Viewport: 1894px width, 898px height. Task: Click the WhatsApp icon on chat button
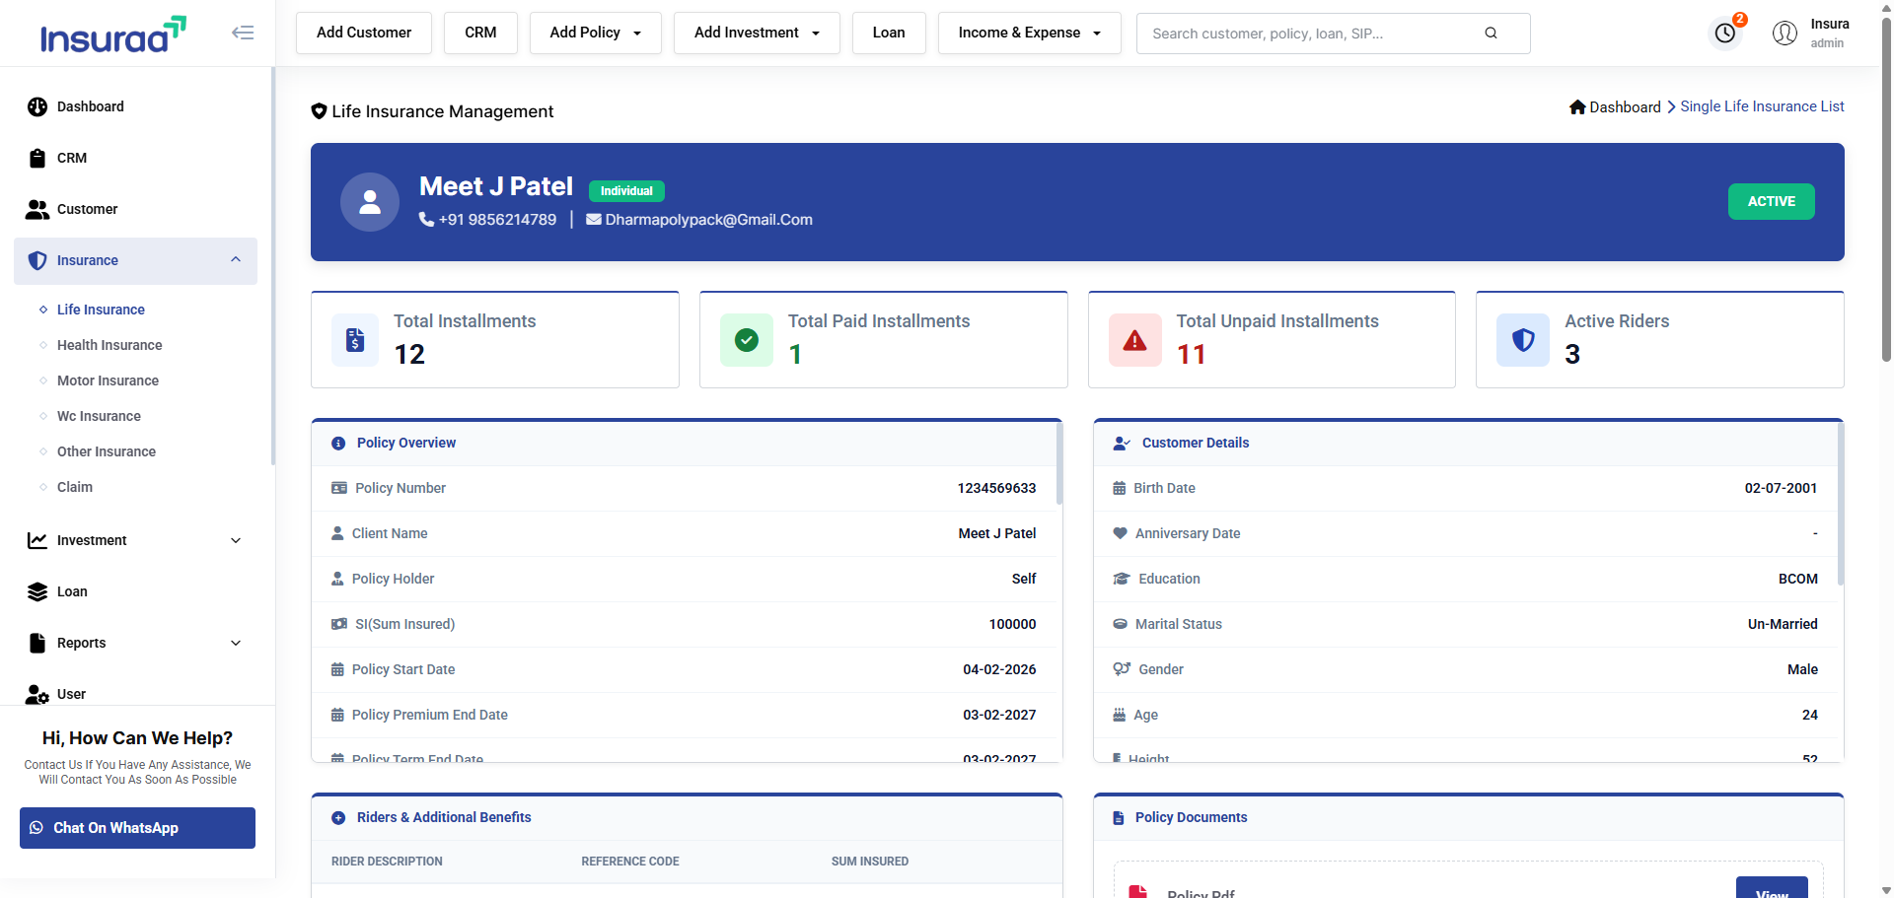(x=36, y=828)
